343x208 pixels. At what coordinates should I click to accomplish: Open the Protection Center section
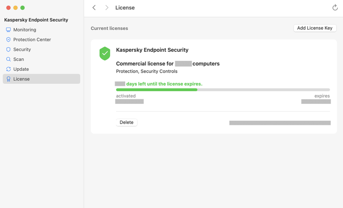[32, 39]
